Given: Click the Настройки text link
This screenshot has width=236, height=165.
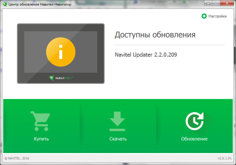Looking at the screenshot, I should point(217,16).
